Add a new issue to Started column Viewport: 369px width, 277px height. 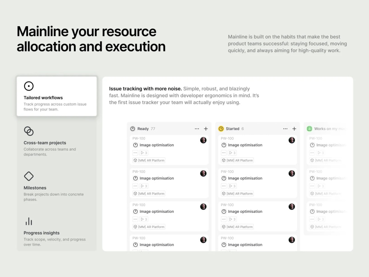coord(294,129)
